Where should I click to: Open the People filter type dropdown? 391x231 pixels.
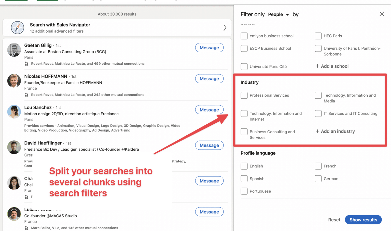(278, 15)
